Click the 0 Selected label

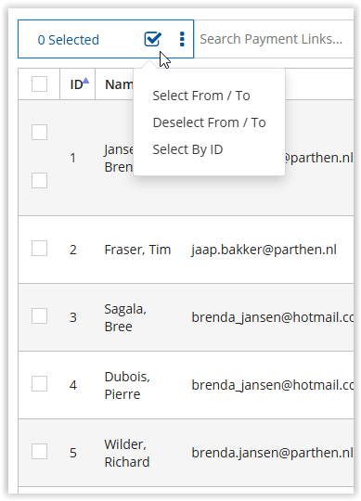69,40
